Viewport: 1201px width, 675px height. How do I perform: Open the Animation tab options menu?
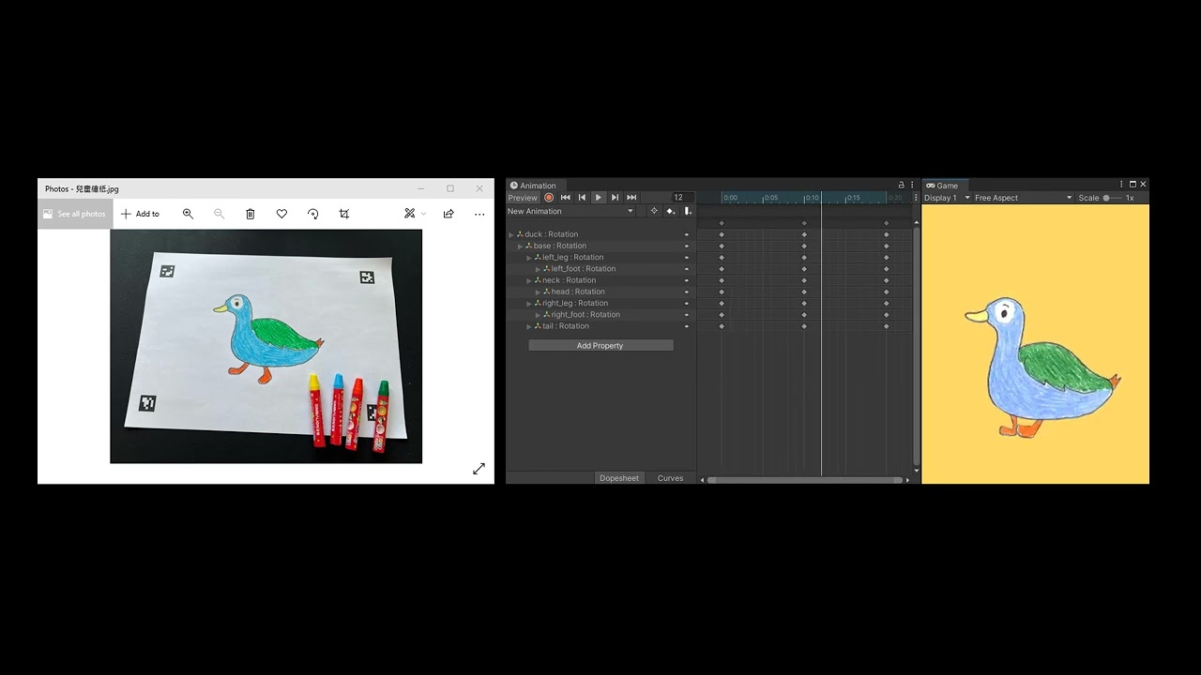[x=912, y=186]
